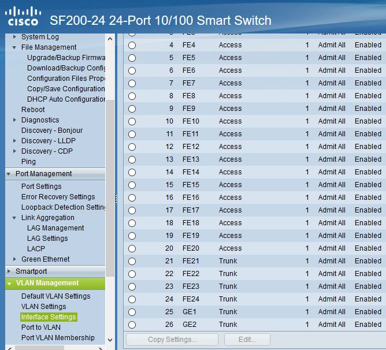Click Enabled cell for FE6

(x=368, y=70)
